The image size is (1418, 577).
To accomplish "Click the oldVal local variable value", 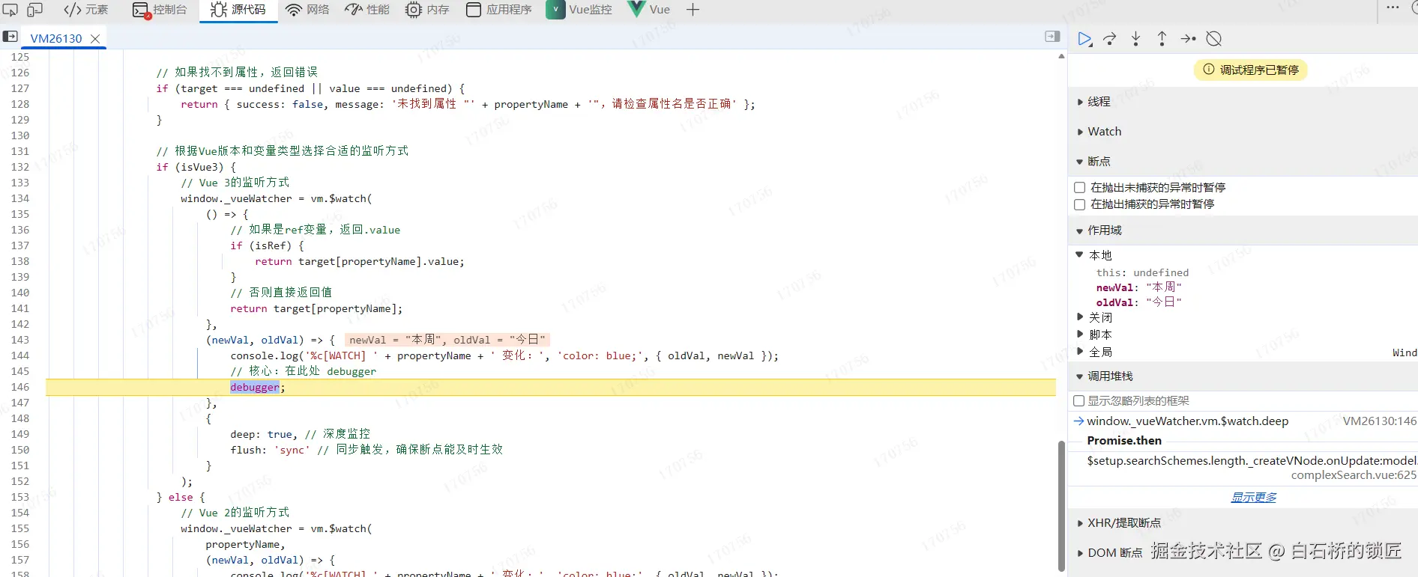I will [x=1163, y=302].
